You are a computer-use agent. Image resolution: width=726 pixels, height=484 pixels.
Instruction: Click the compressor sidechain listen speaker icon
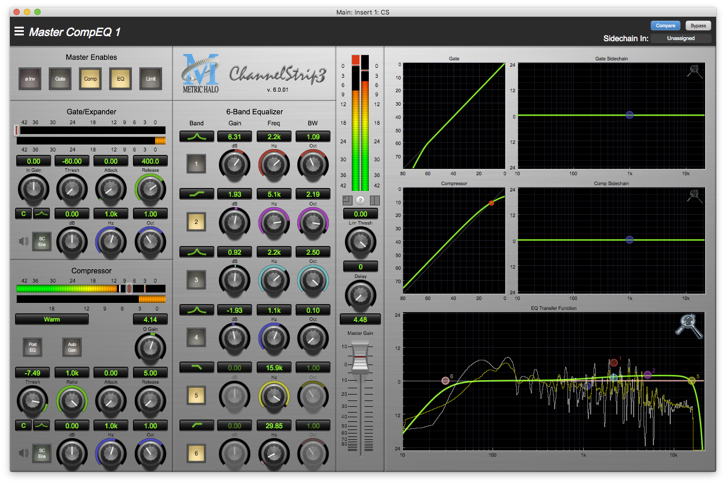[x=23, y=454]
